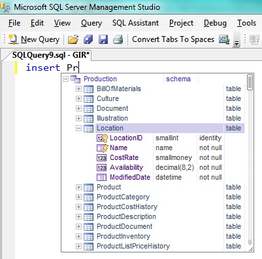Collapse the Location table node

pos(78,128)
